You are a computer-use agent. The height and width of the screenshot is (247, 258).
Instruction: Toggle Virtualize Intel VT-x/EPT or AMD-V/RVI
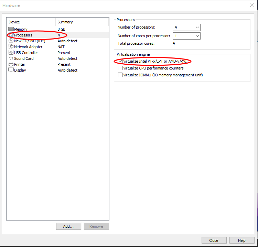click(x=120, y=61)
